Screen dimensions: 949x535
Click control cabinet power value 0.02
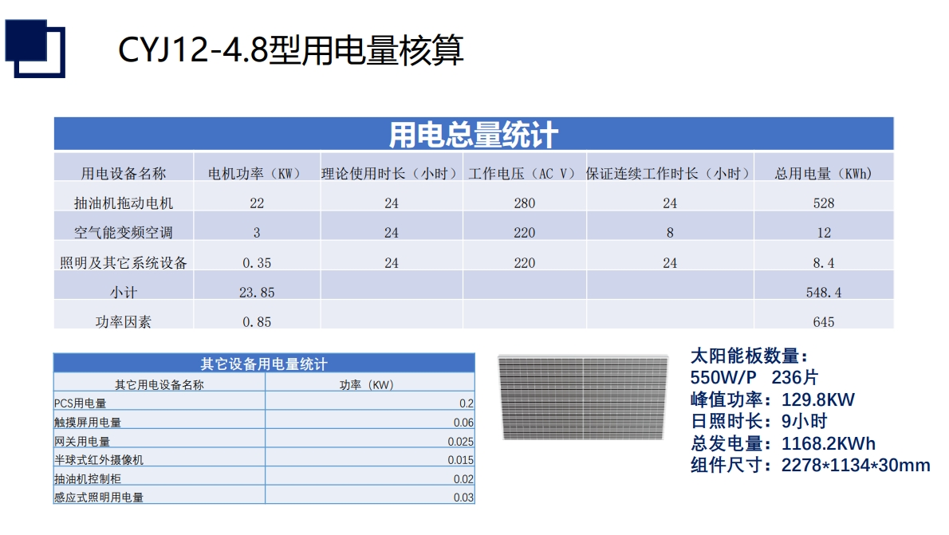coord(463,479)
